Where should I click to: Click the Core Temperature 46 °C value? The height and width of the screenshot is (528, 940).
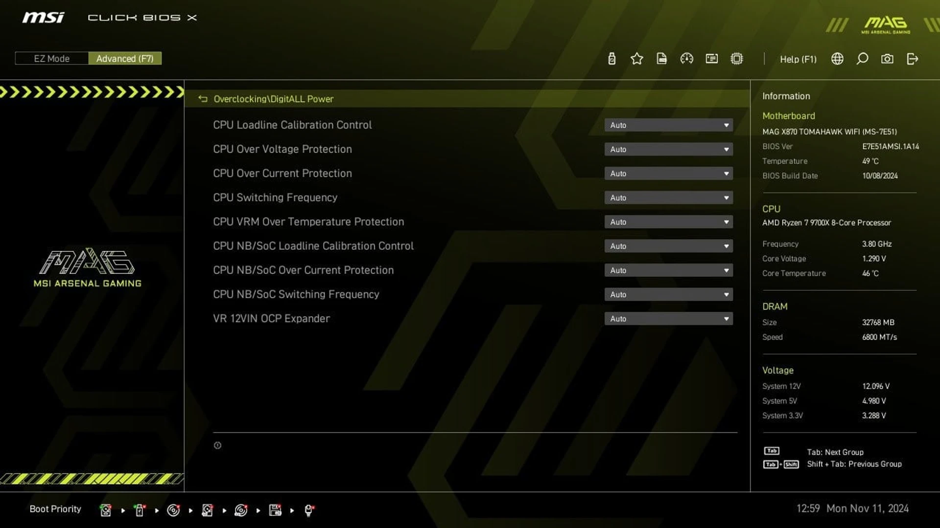tap(870, 273)
